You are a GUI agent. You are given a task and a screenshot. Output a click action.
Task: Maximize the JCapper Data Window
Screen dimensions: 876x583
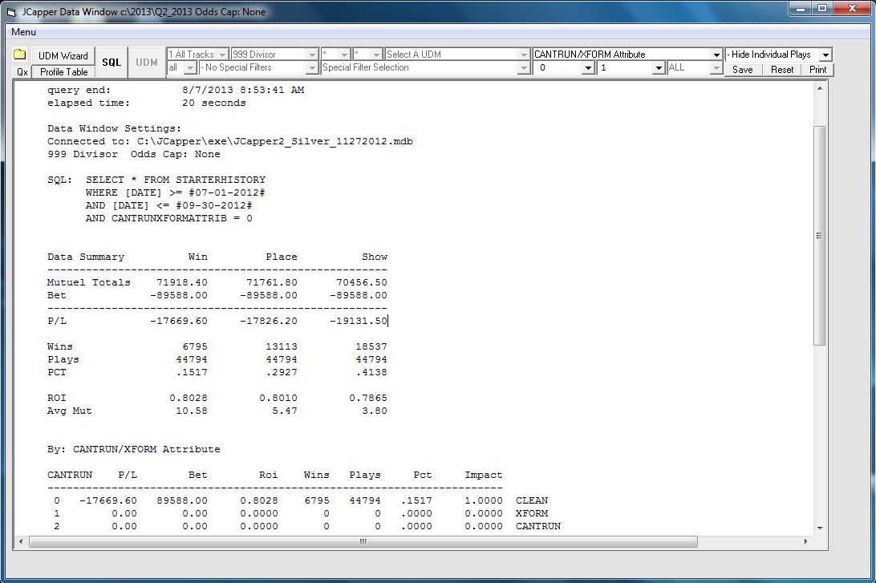(x=822, y=8)
